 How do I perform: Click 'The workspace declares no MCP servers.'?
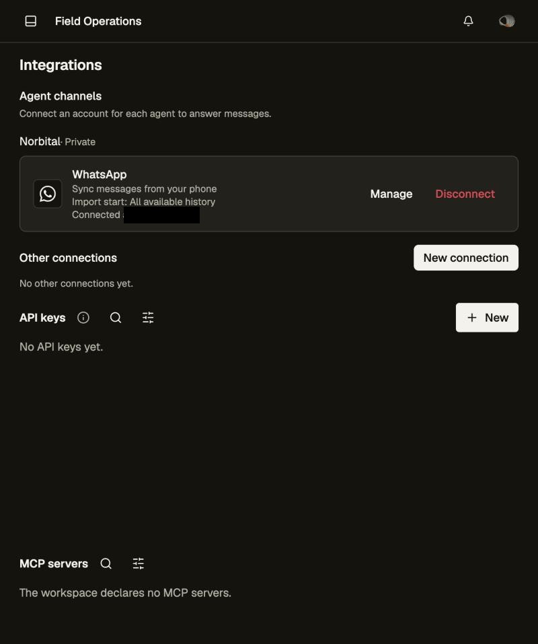click(x=125, y=593)
